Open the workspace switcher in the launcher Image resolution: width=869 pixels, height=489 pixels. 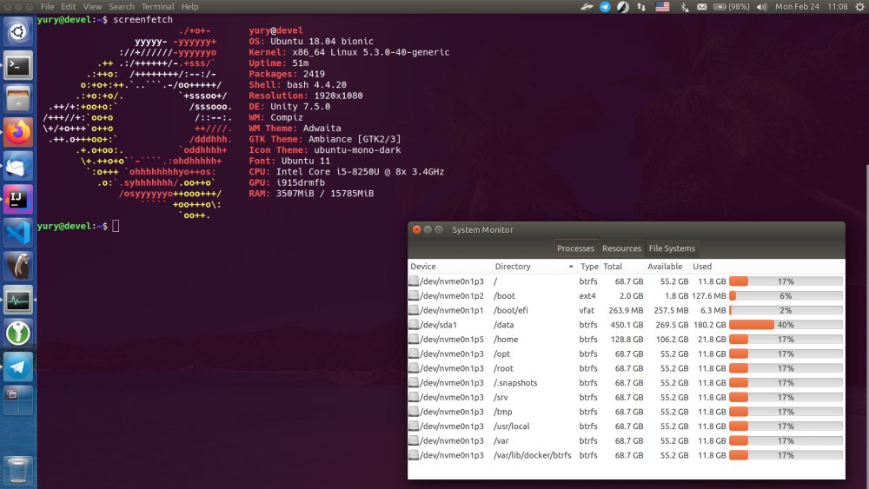click(18, 400)
